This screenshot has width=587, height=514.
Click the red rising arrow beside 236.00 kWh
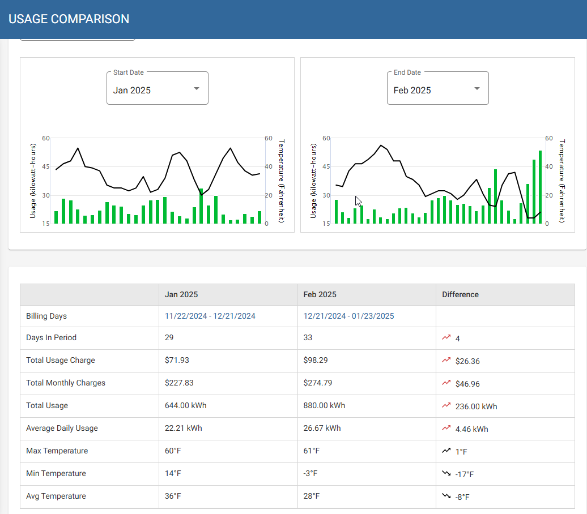pyautogui.click(x=445, y=405)
